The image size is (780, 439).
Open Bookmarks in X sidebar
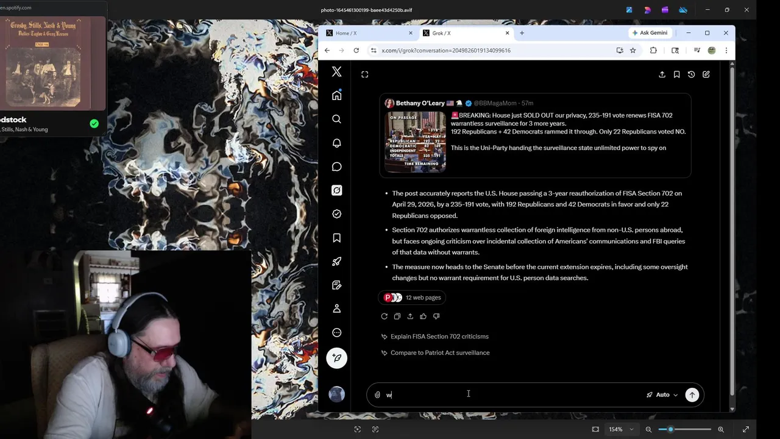click(336, 238)
